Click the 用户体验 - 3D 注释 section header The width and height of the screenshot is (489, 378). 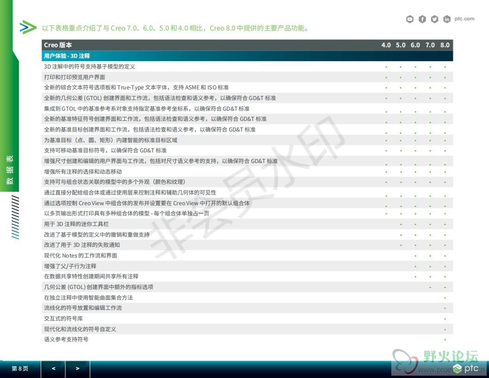click(x=247, y=56)
